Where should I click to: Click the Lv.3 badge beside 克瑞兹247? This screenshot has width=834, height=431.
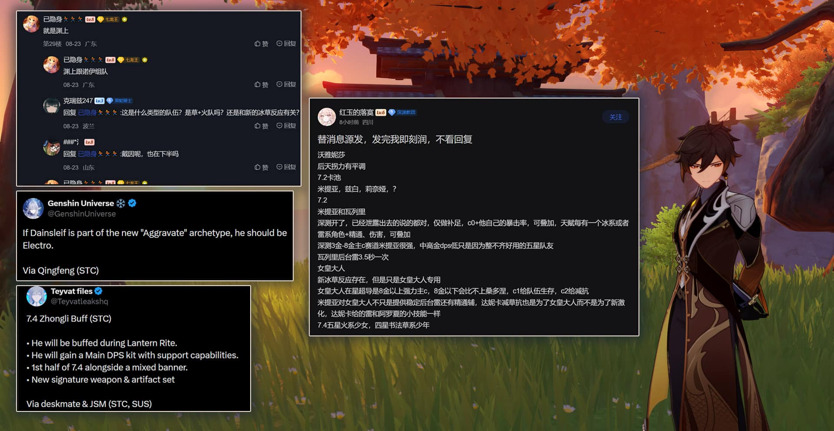click(x=99, y=101)
